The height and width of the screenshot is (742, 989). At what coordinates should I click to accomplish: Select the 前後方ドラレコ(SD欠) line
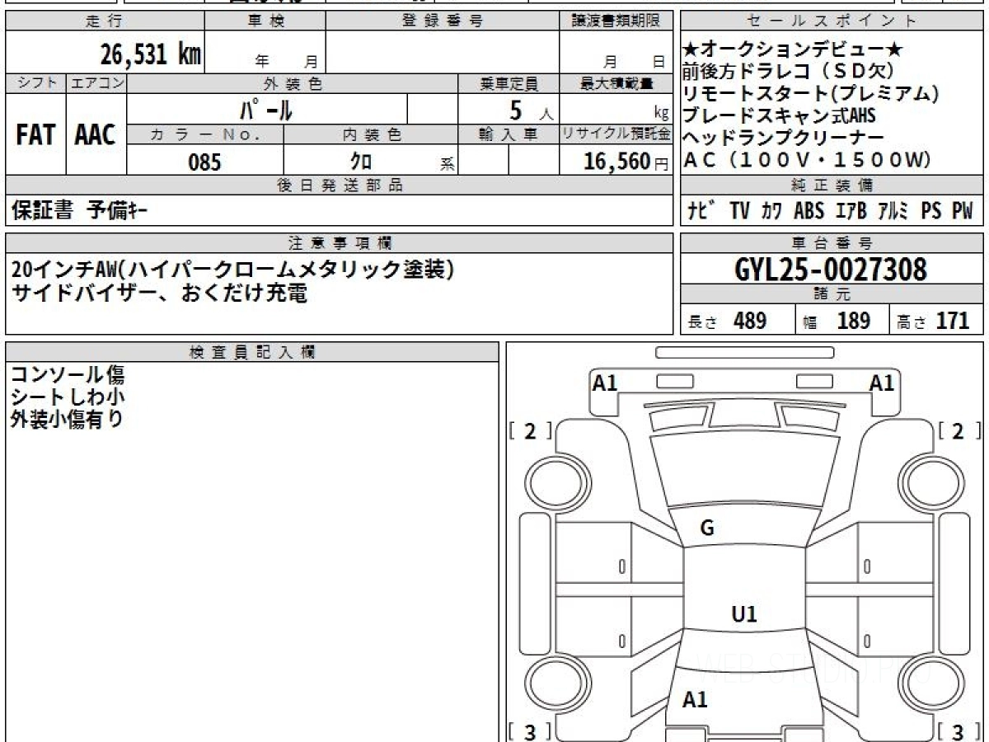[x=789, y=72]
